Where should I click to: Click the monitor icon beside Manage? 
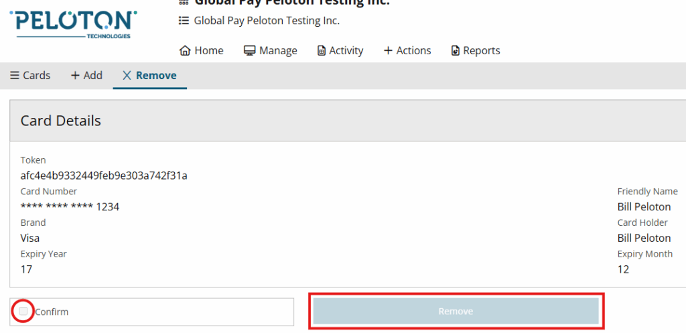[250, 51]
